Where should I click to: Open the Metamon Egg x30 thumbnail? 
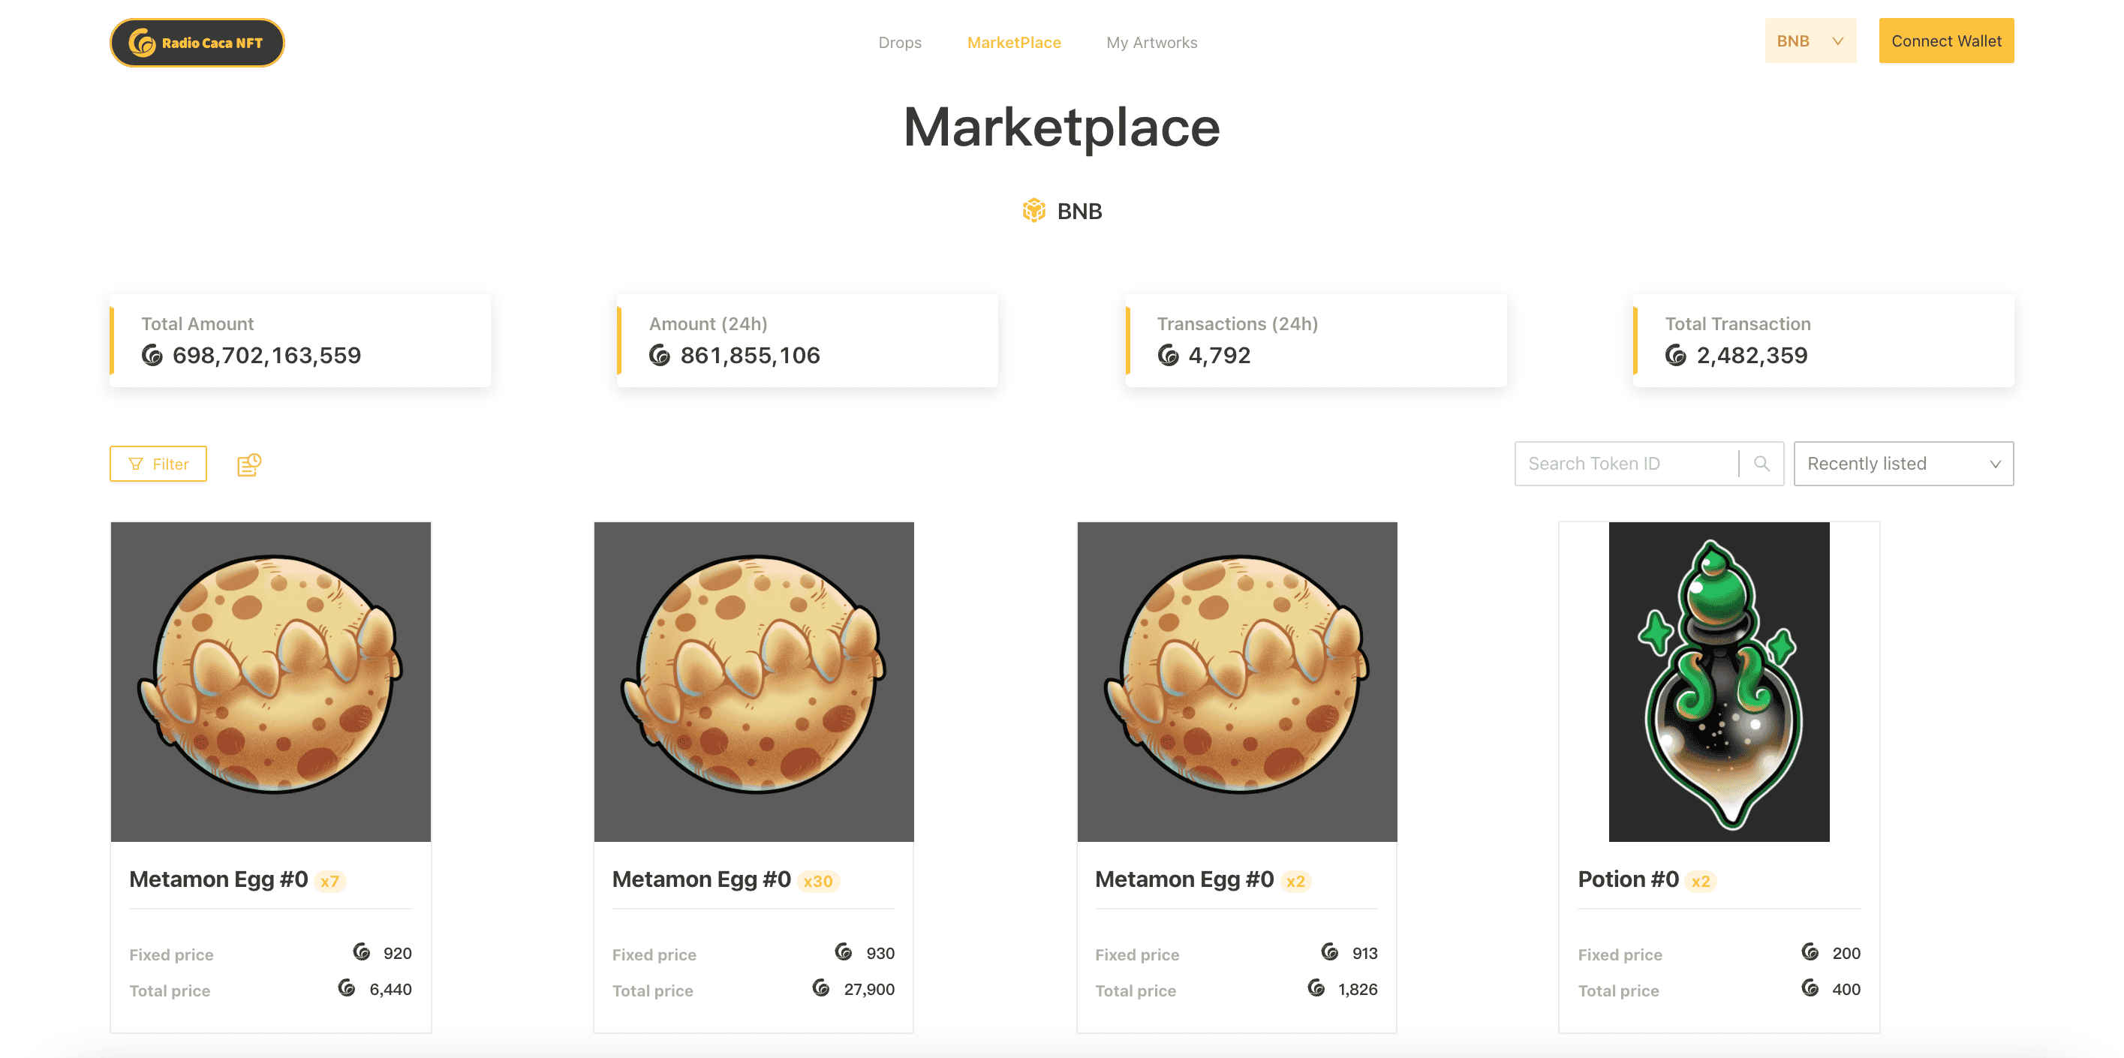754,682
